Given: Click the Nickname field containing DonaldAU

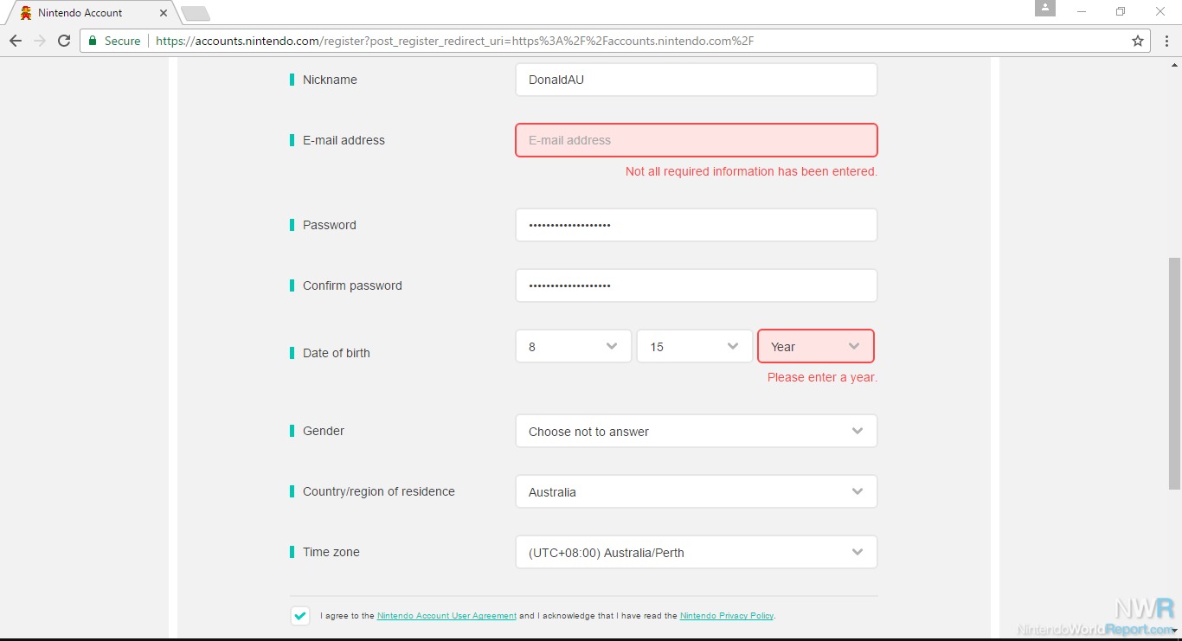Looking at the screenshot, I should pos(697,80).
